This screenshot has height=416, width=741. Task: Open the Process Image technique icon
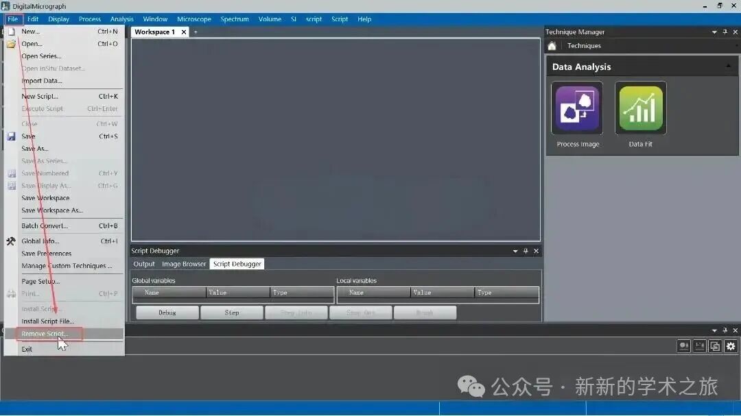pos(577,108)
